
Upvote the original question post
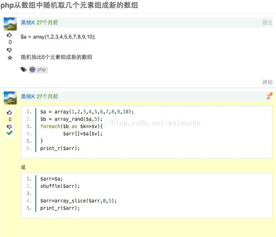point(9,35)
